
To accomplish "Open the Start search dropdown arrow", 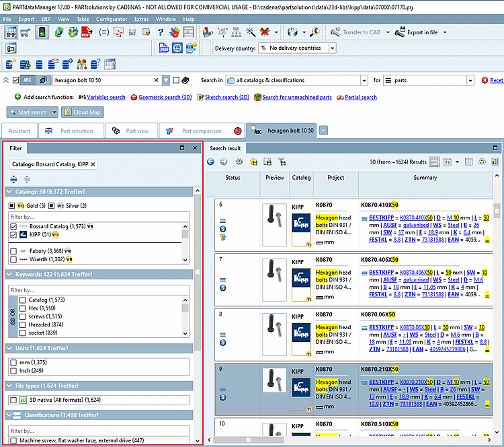I will click(x=54, y=112).
